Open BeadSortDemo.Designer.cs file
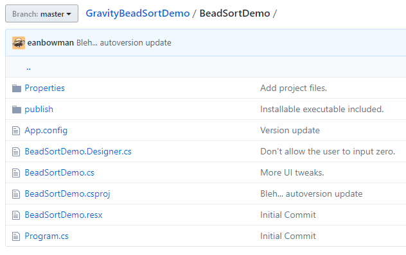Image resolution: width=406 pixels, height=255 pixels. [78, 152]
